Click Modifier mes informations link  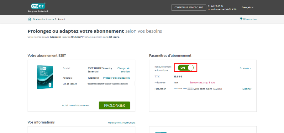point(122,122)
